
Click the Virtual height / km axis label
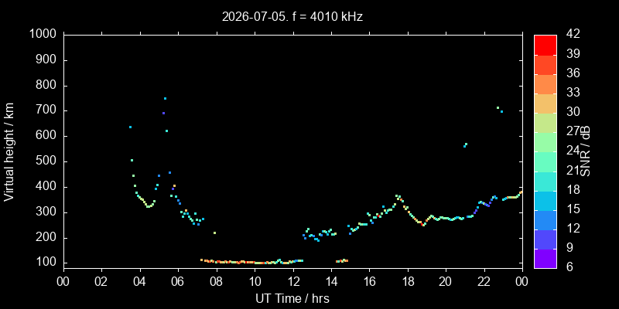pyautogui.click(x=9, y=151)
